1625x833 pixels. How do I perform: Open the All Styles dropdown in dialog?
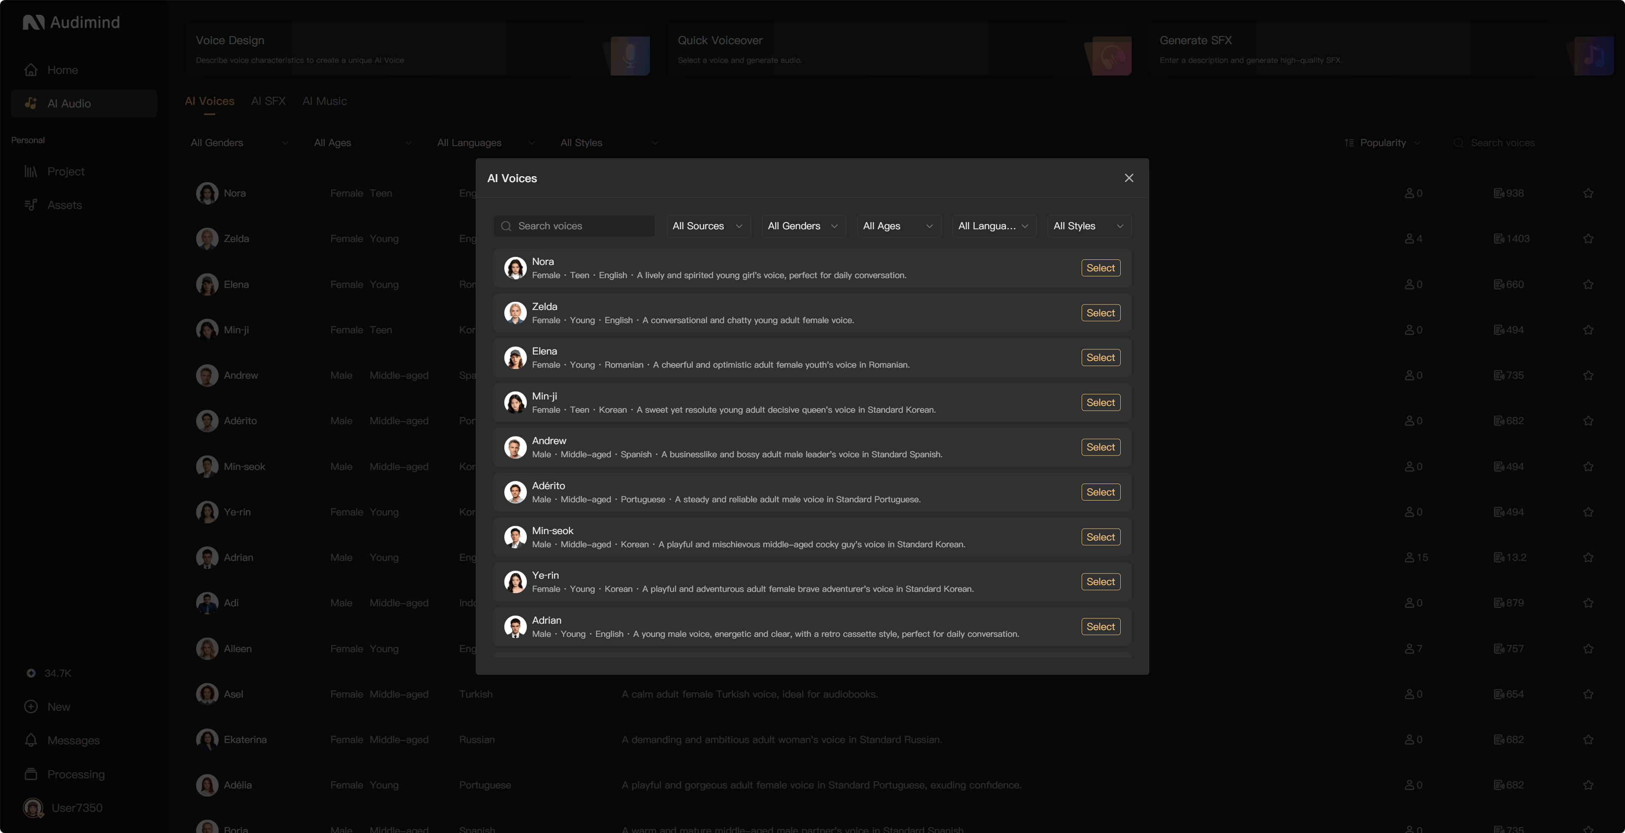tap(1089, 226)
